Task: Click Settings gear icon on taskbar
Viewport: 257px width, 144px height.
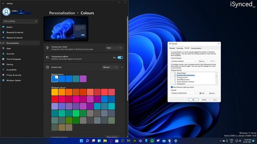Action: (176, 141)
